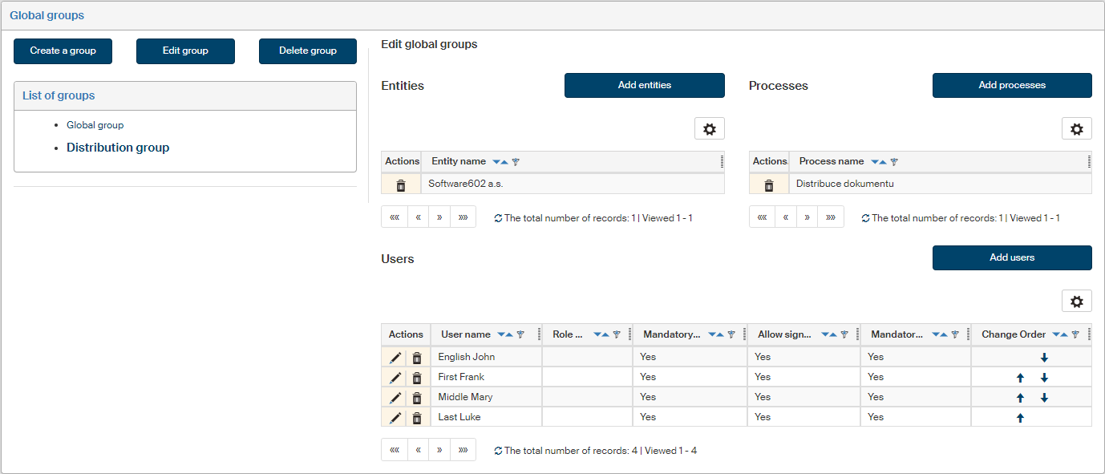Click Create a group button

pos(63,51)
